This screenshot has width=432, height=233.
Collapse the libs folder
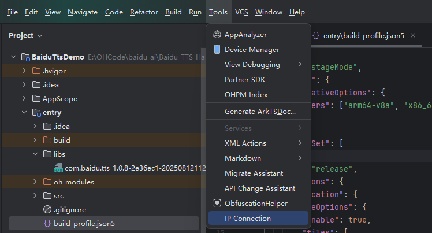click(x=35, y=154)
